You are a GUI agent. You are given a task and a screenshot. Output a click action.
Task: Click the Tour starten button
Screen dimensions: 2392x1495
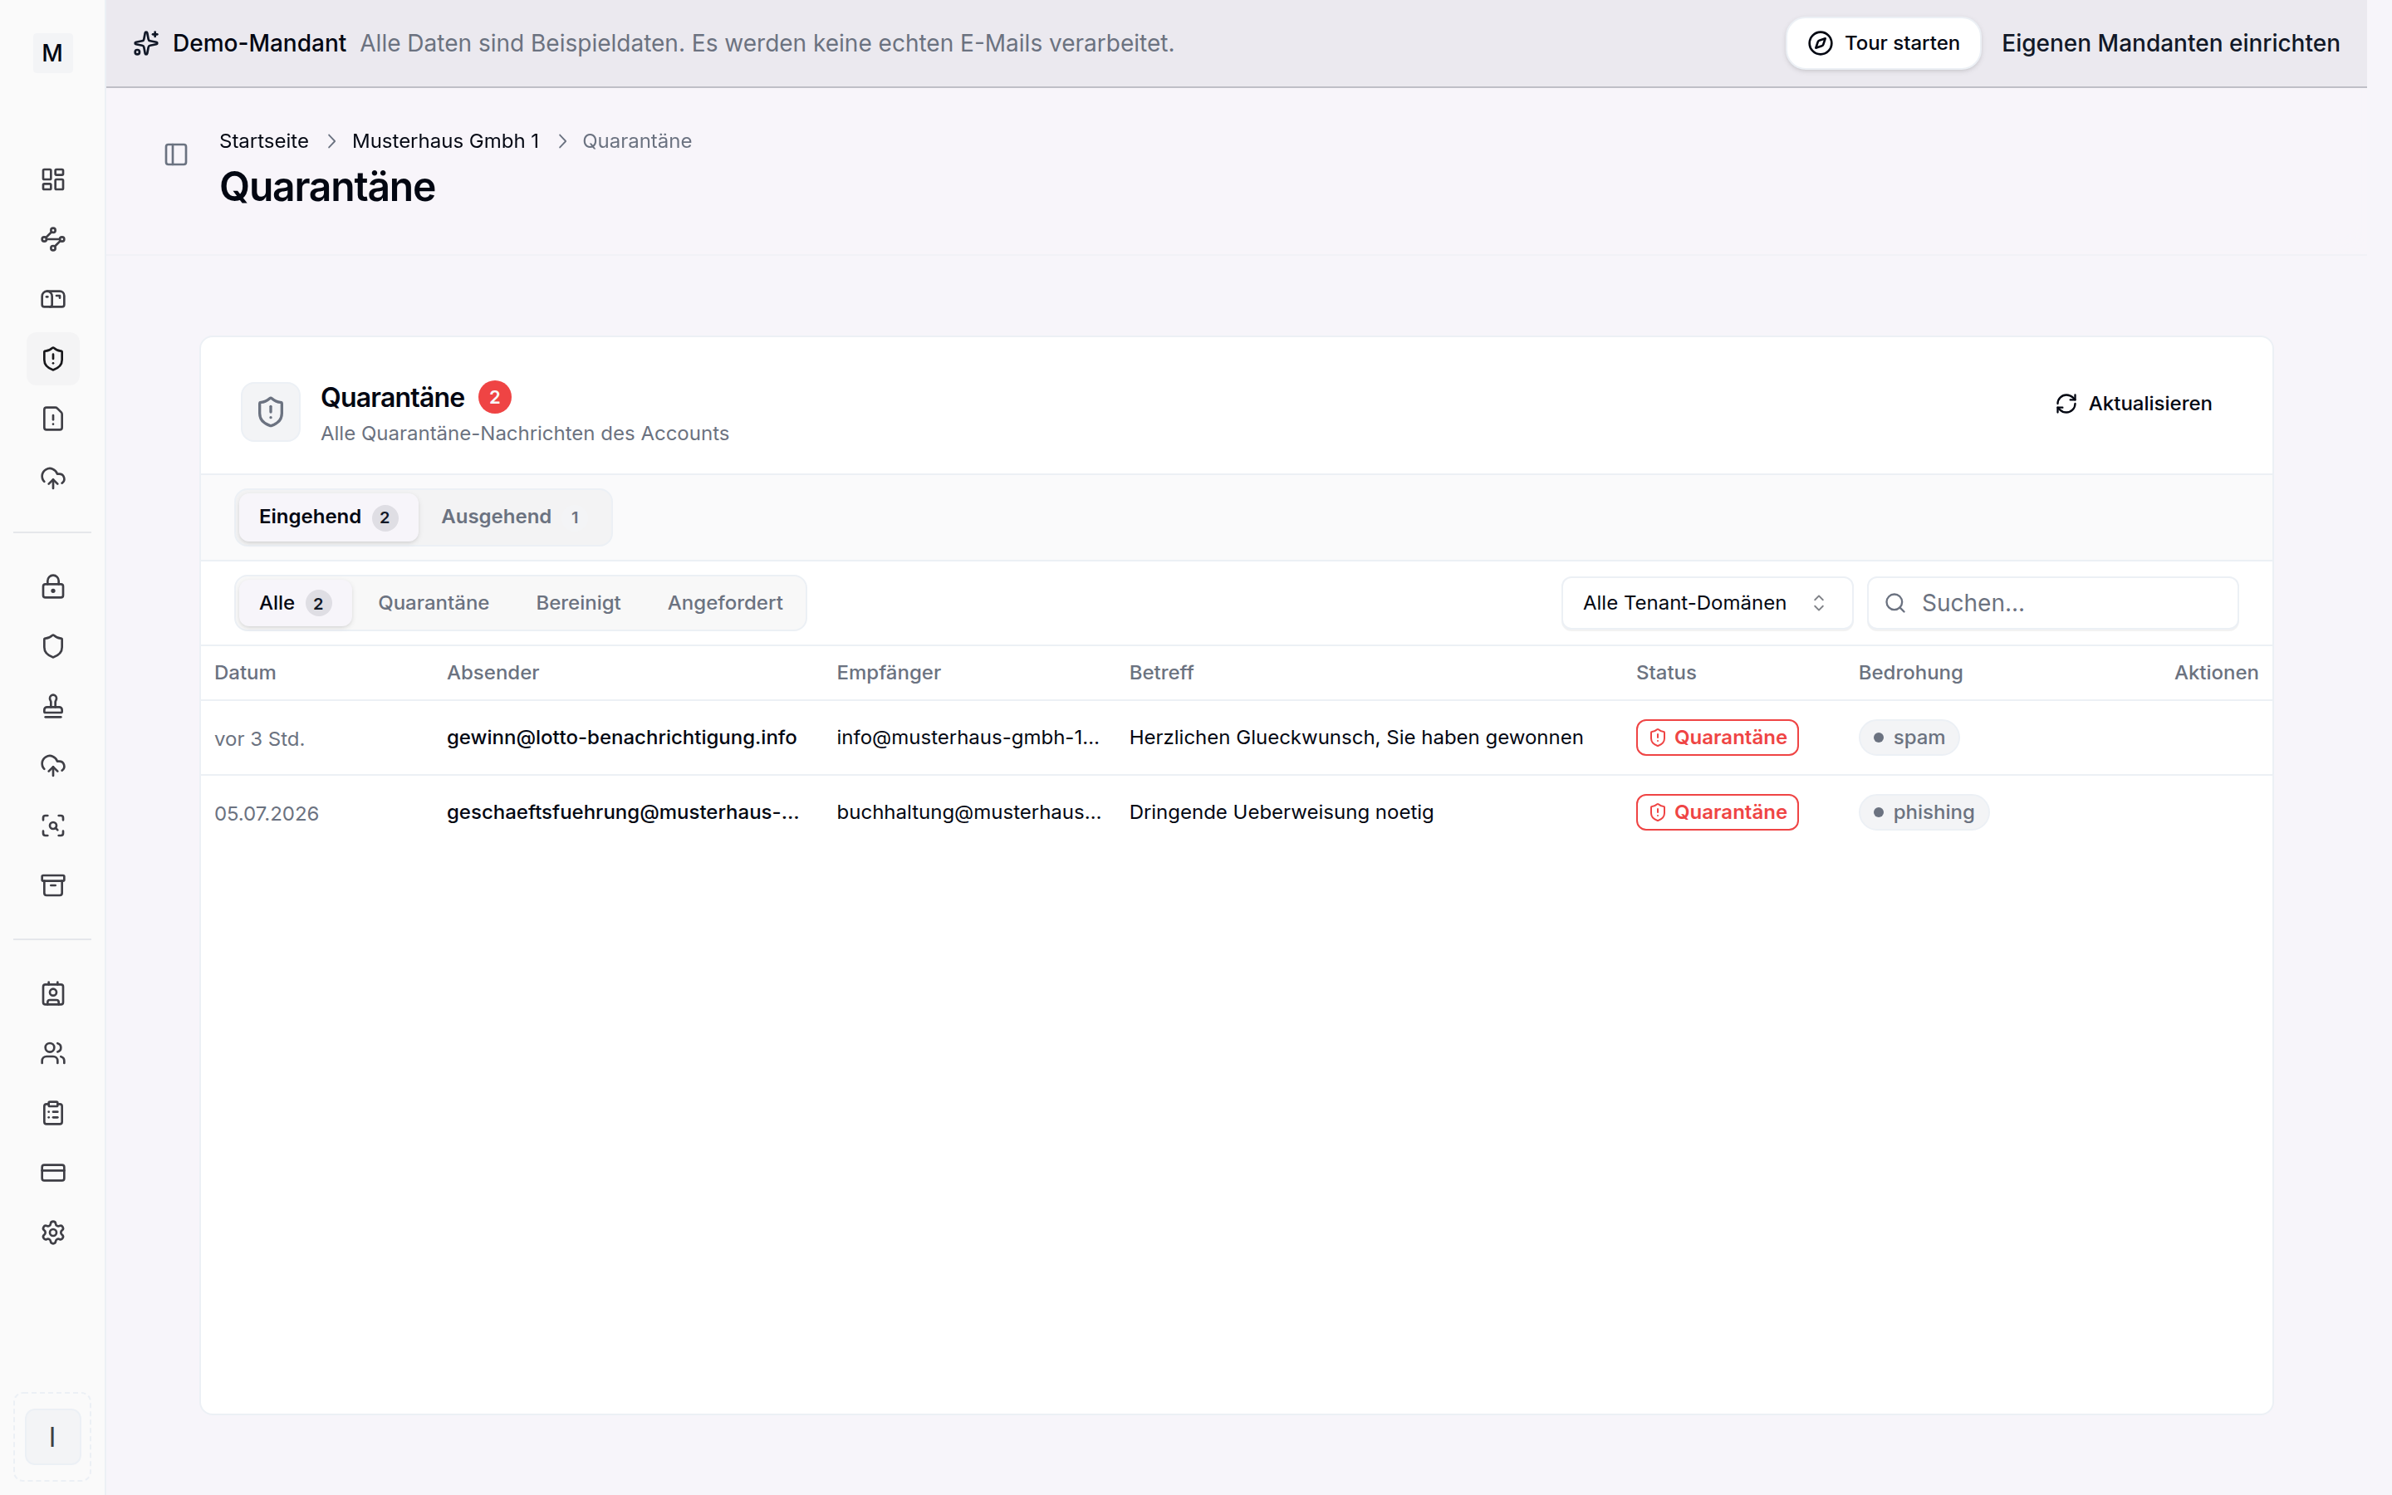[1883, 43]
